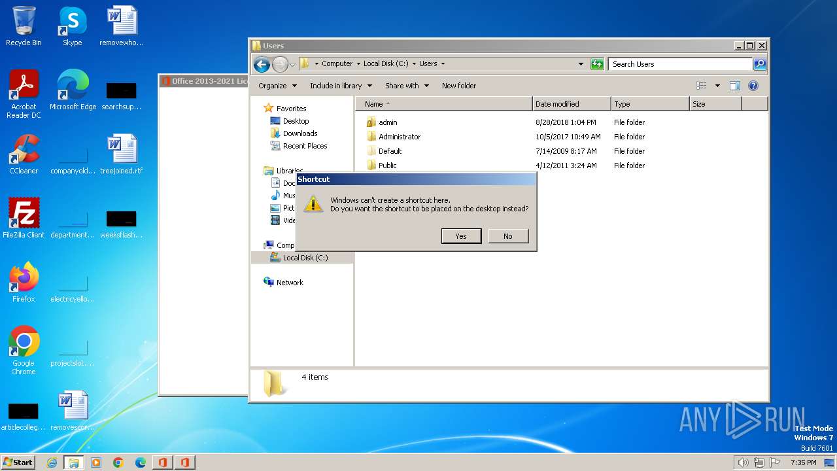Click the second Office taskbar button
Viewport: 837px width, 471px height.
coord(184,462)
